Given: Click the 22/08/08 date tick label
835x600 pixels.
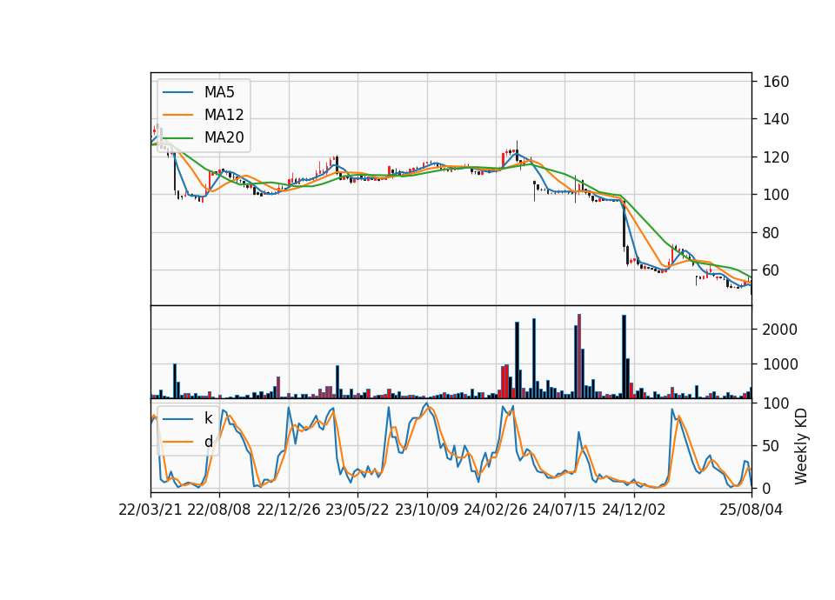Looking at the screenshot, I should (x=219, y=510).
